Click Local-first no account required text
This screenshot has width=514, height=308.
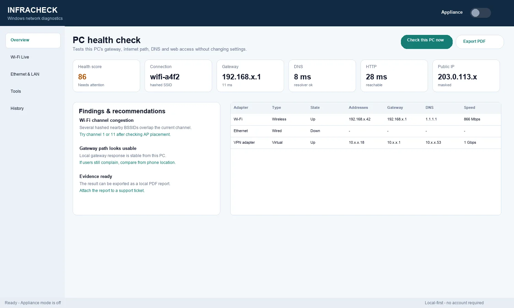click(x=454, y=303)
